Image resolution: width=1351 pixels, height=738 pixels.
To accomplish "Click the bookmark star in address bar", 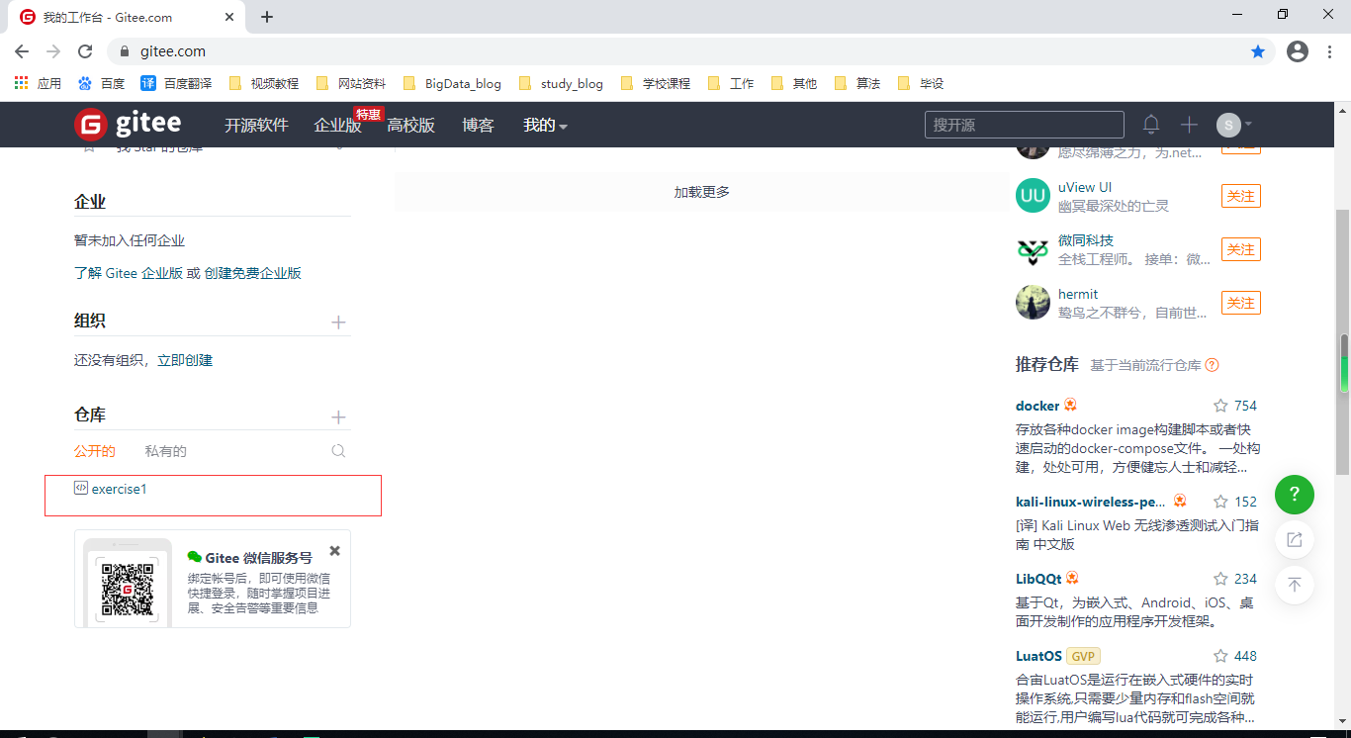I will tap(1258, 51).
